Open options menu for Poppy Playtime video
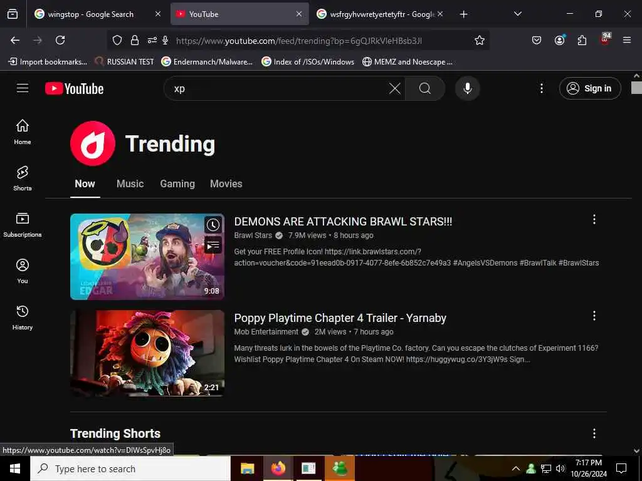The width and height of the screenshot is (642, 481). [x=594, y=316]
